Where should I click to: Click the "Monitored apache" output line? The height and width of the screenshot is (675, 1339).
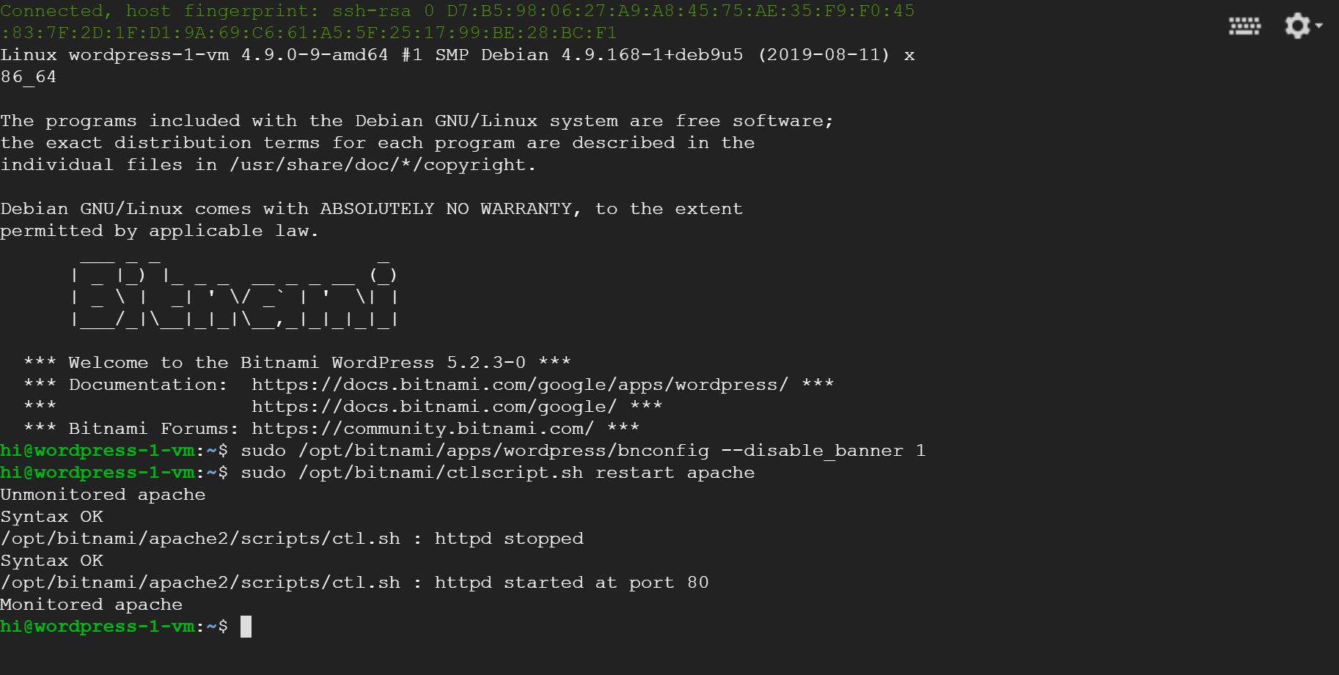pos(92,605)
